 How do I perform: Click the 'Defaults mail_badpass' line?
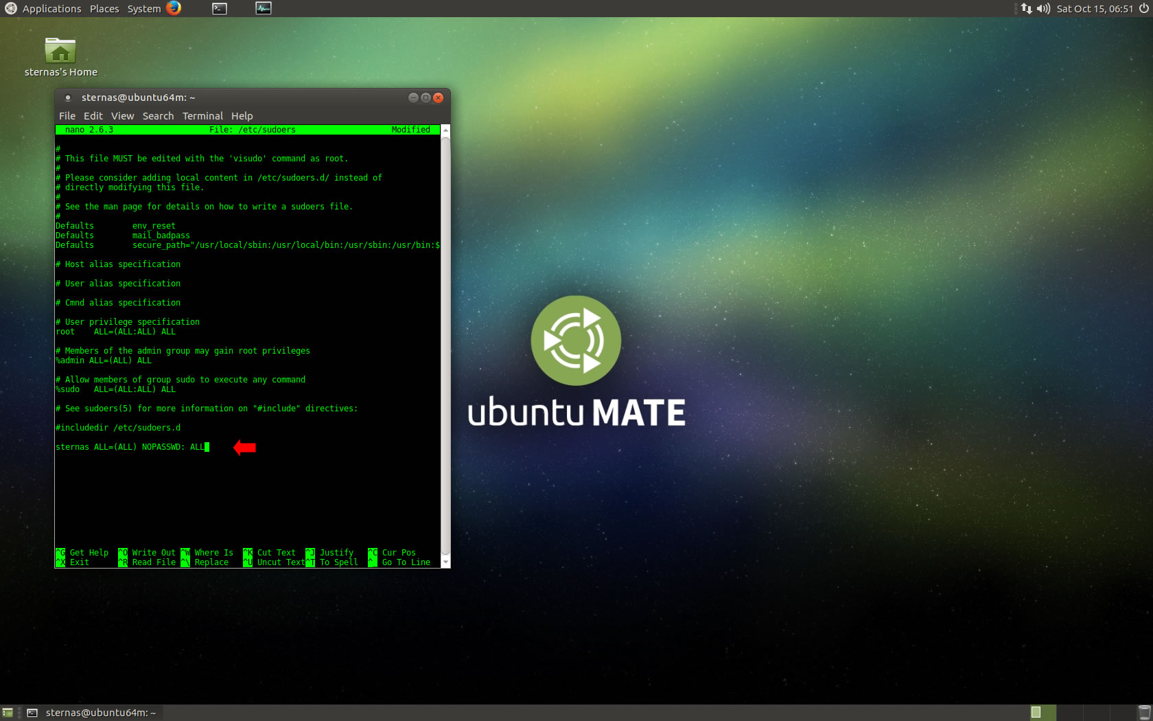coord(123,236)
